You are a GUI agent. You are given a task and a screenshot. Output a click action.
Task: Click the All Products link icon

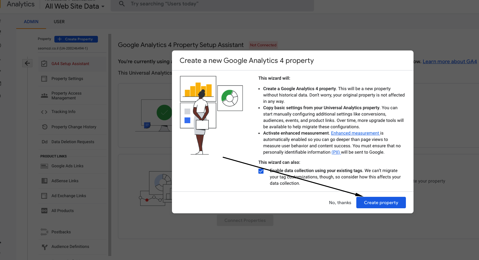point(44,211)
